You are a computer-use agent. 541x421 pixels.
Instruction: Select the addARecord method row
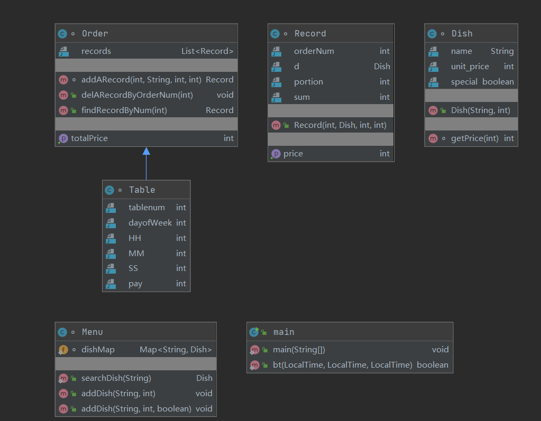146,80
